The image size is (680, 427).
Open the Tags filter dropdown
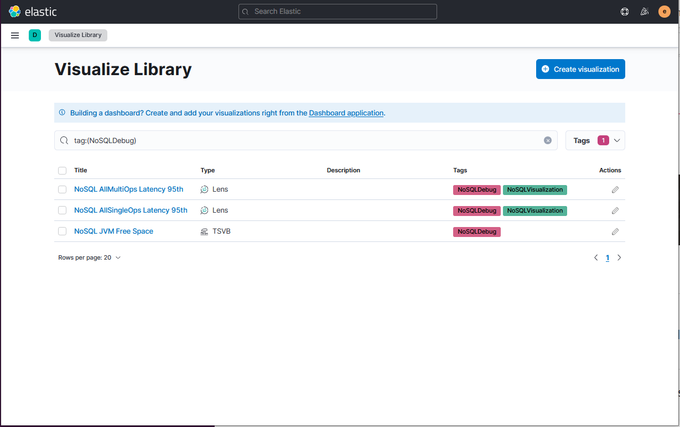pos(595,140)
